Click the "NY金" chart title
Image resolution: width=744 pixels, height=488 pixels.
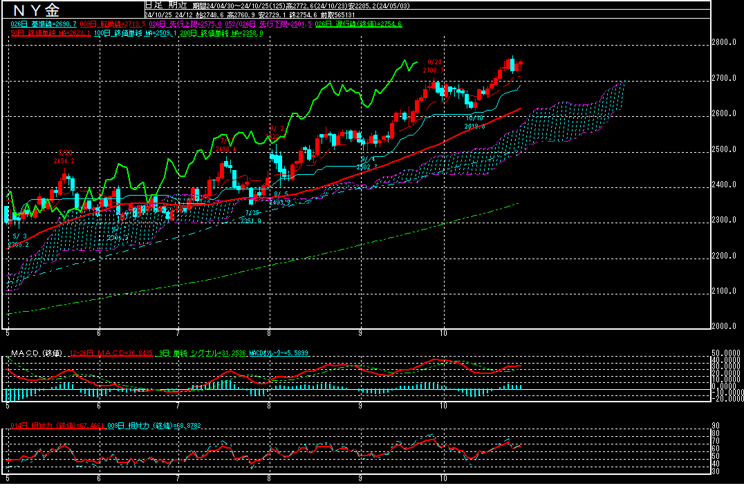37,10
